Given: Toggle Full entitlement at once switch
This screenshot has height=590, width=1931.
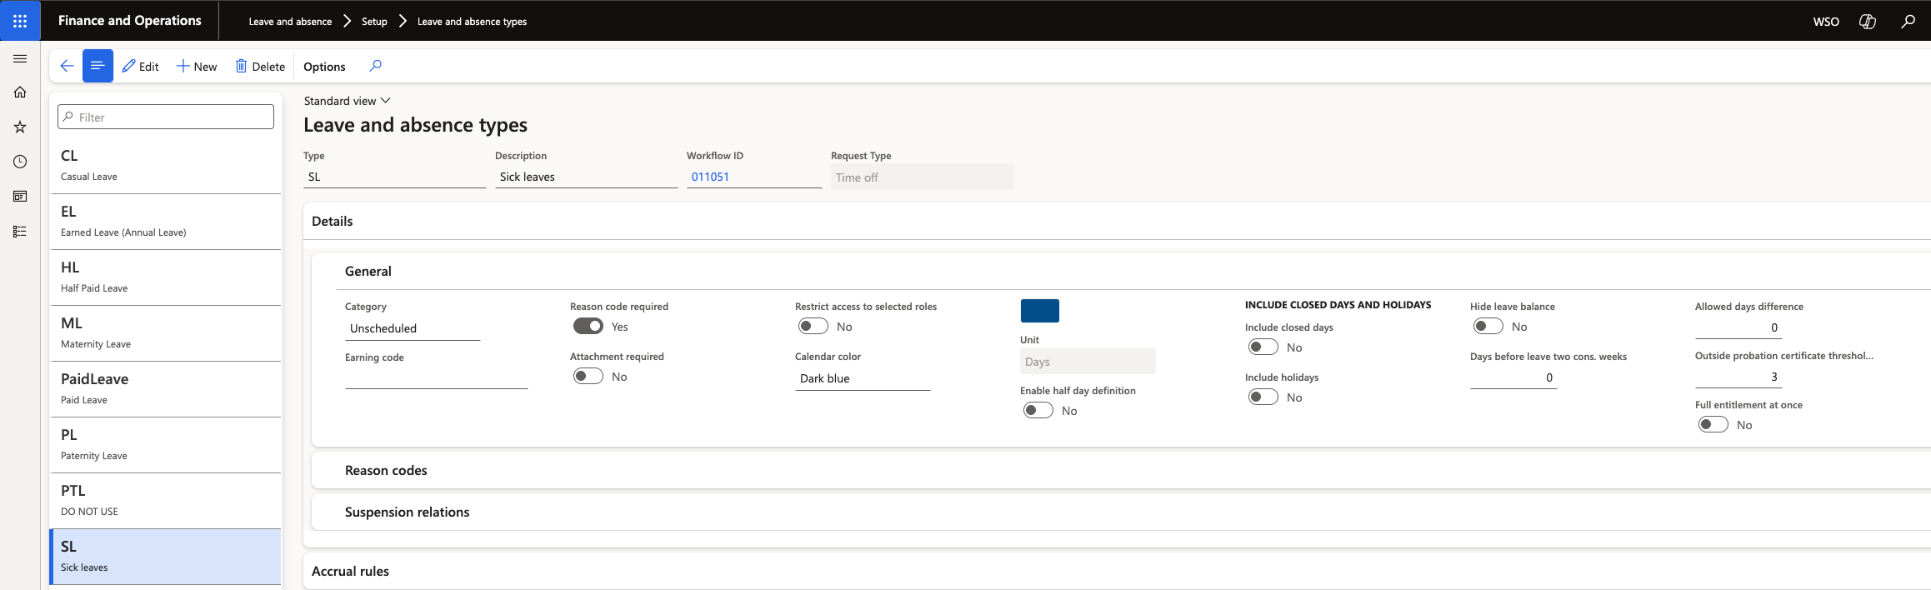Looking at the screenshot, I should 1713,425.
